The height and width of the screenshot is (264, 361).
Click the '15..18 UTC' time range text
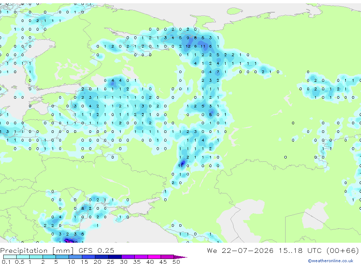click(x=301, y=250)
